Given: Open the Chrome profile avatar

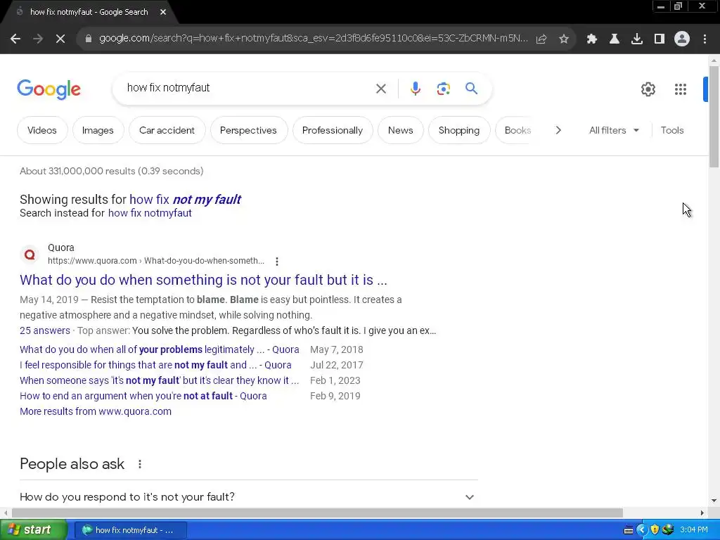Looking at the screenshot, I should tap(682, 39).
